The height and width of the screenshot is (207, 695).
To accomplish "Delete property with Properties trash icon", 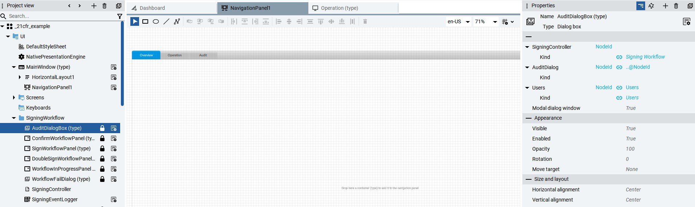I will [x=676, y=5].
